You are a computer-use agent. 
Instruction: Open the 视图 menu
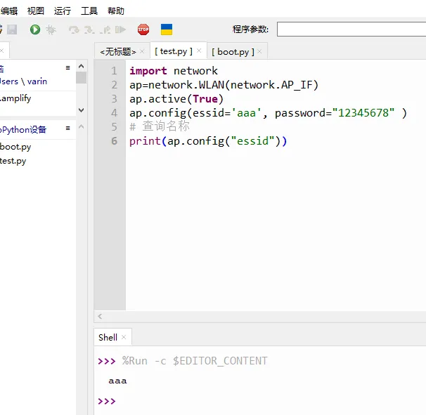[x=36, y=11]
